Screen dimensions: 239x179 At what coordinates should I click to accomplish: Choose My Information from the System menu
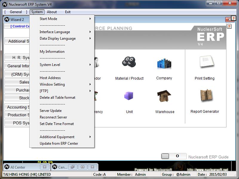coord(62,51)
